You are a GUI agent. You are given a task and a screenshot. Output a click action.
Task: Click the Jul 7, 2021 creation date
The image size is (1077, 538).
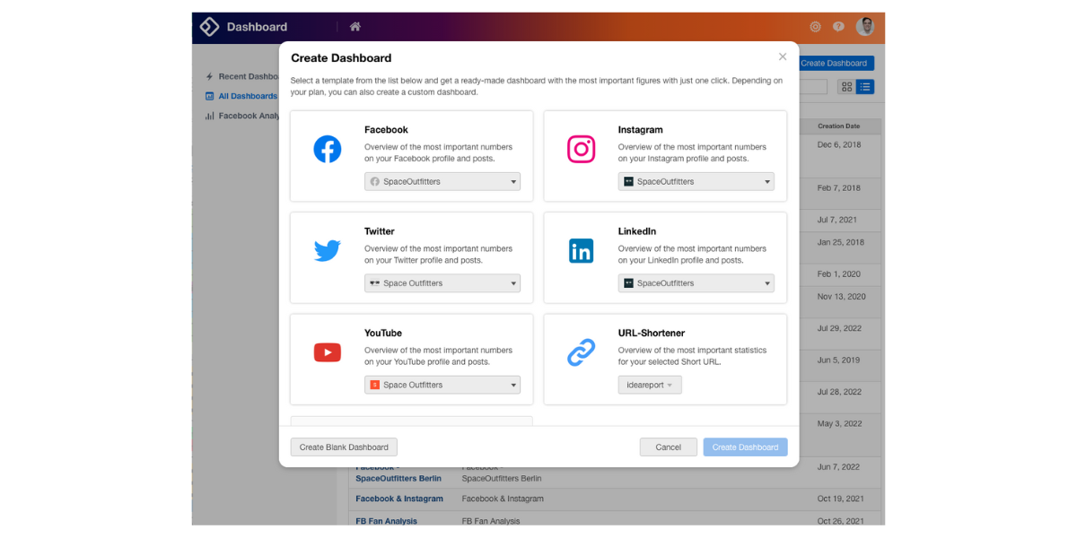836,220
